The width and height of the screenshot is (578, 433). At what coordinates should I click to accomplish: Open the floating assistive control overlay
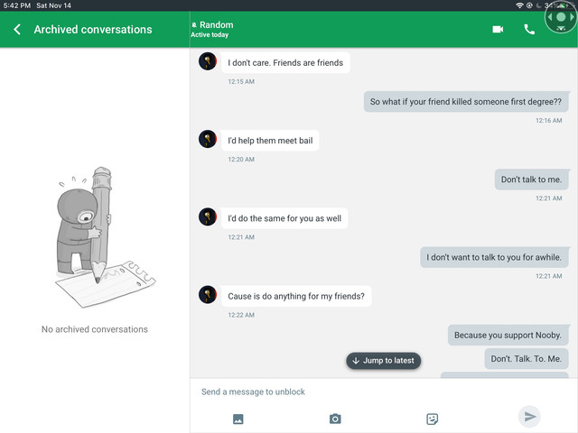pyautogui.click(x=561, y=17)
